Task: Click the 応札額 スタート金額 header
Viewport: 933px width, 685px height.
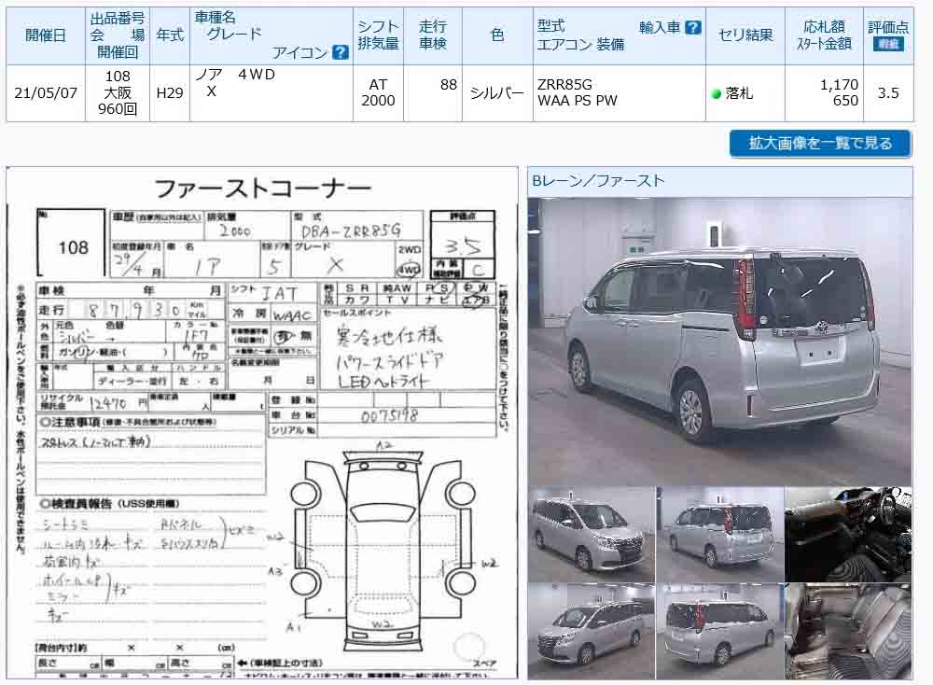Action: pyautogui.click(x=824, y=35)
